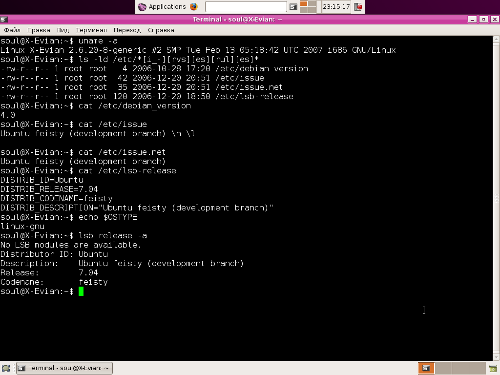This screenshot has width=500, height=375.
Task: Click the '4.0' debian version output
Action: coord(8,115)
